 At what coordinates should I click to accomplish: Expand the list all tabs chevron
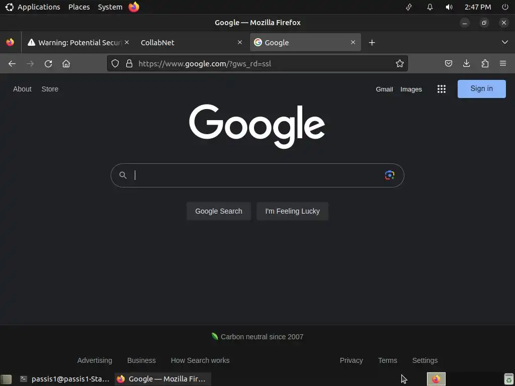[x=505, y=42]
